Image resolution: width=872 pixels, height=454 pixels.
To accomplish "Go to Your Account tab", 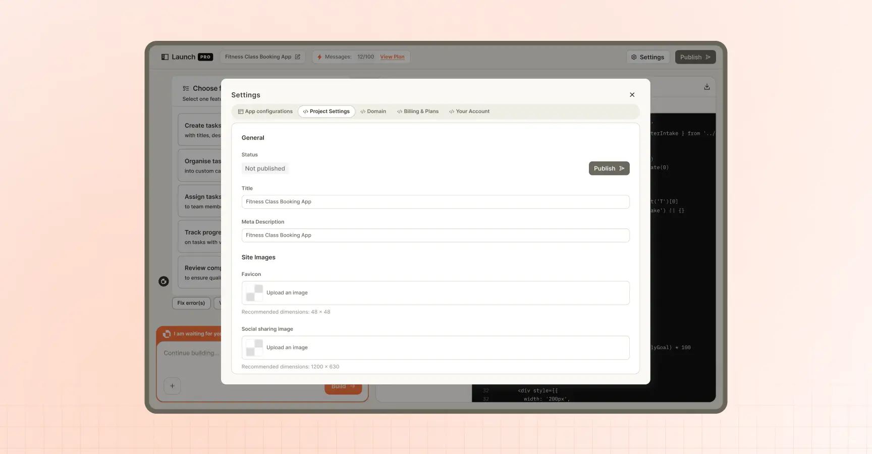I will 469,111.
